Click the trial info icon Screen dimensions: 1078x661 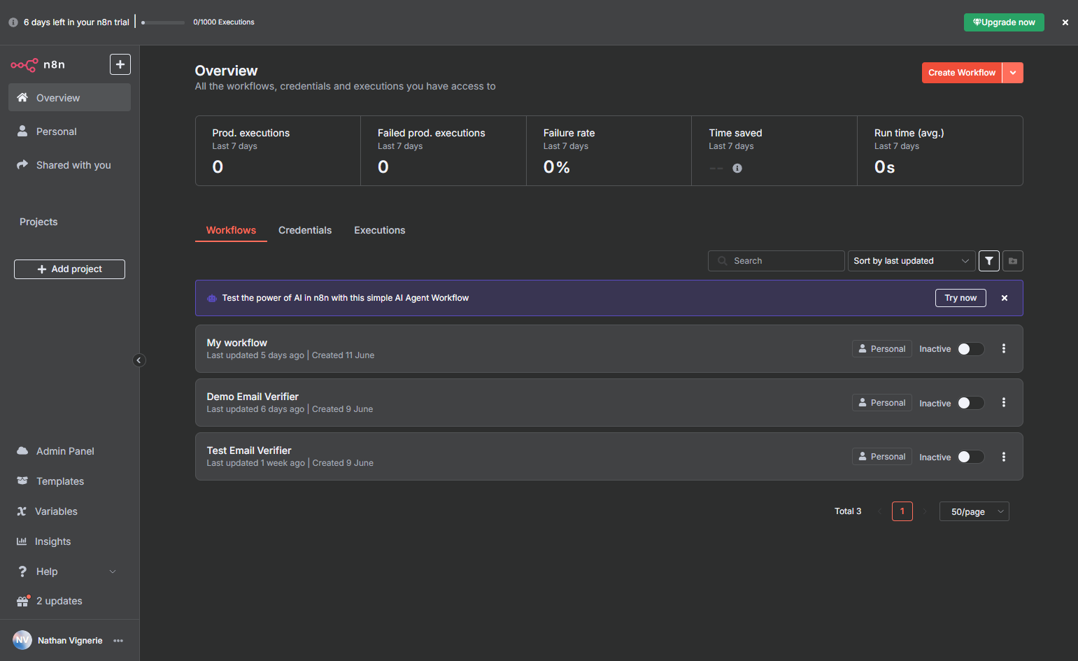tap(13, 22)
